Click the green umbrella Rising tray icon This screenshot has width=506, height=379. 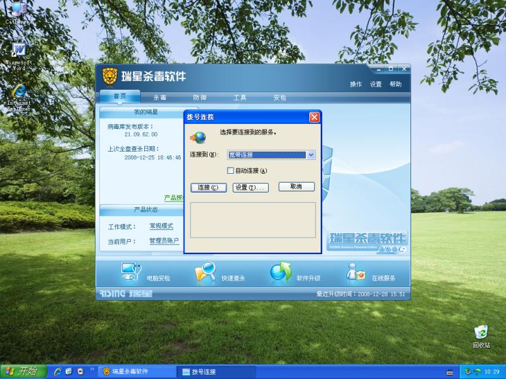coord(477,372)
